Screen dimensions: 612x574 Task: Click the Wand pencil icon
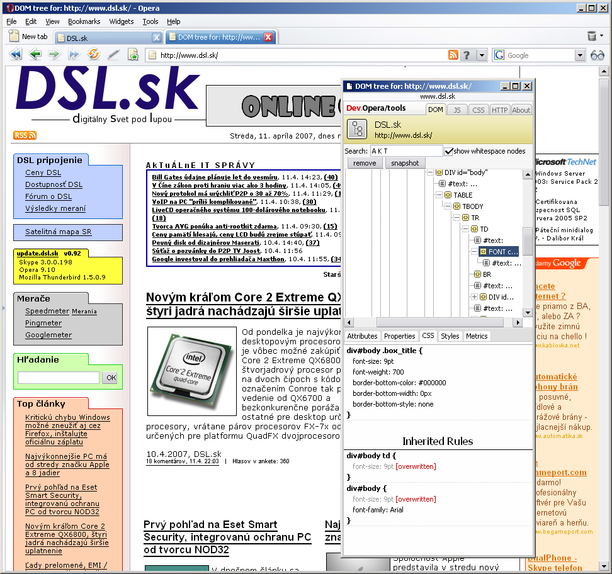point(113,55)
